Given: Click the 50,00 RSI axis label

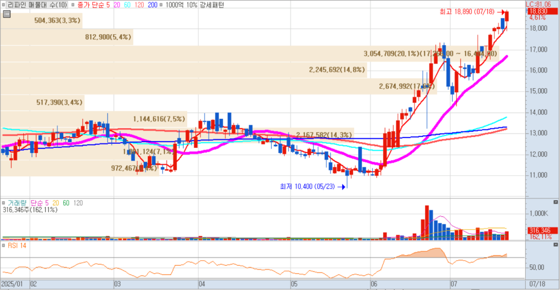Looking at the screenshot, I should (536, 267).
